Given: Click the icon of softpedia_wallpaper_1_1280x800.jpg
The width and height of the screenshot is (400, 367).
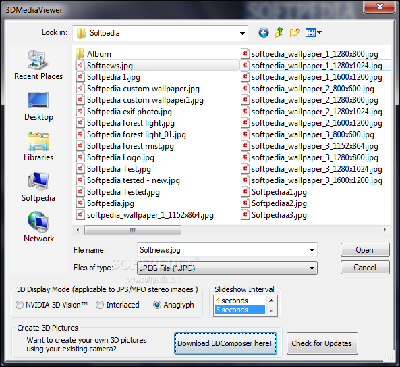Looking at the screenshot, I should 245,53.
